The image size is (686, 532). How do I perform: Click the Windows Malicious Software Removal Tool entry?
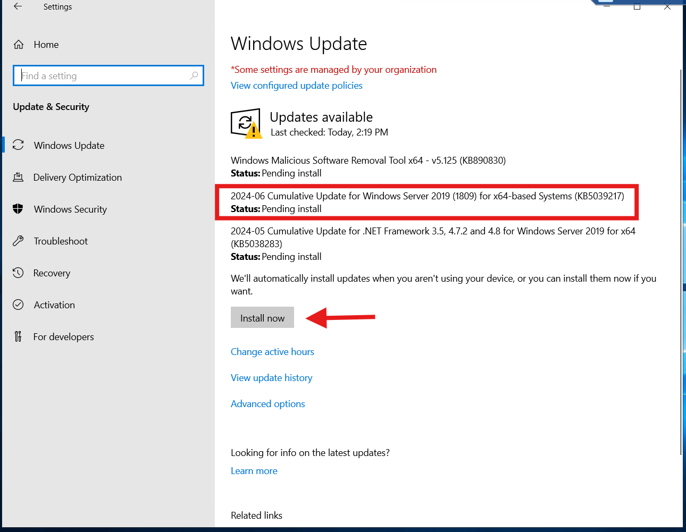368,161
